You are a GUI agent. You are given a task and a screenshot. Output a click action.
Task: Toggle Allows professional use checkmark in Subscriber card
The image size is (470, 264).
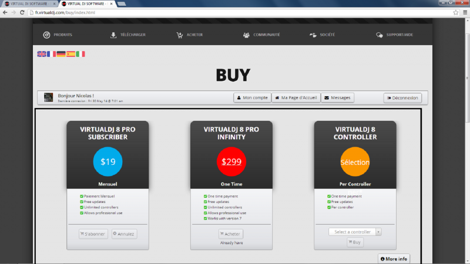82,213
